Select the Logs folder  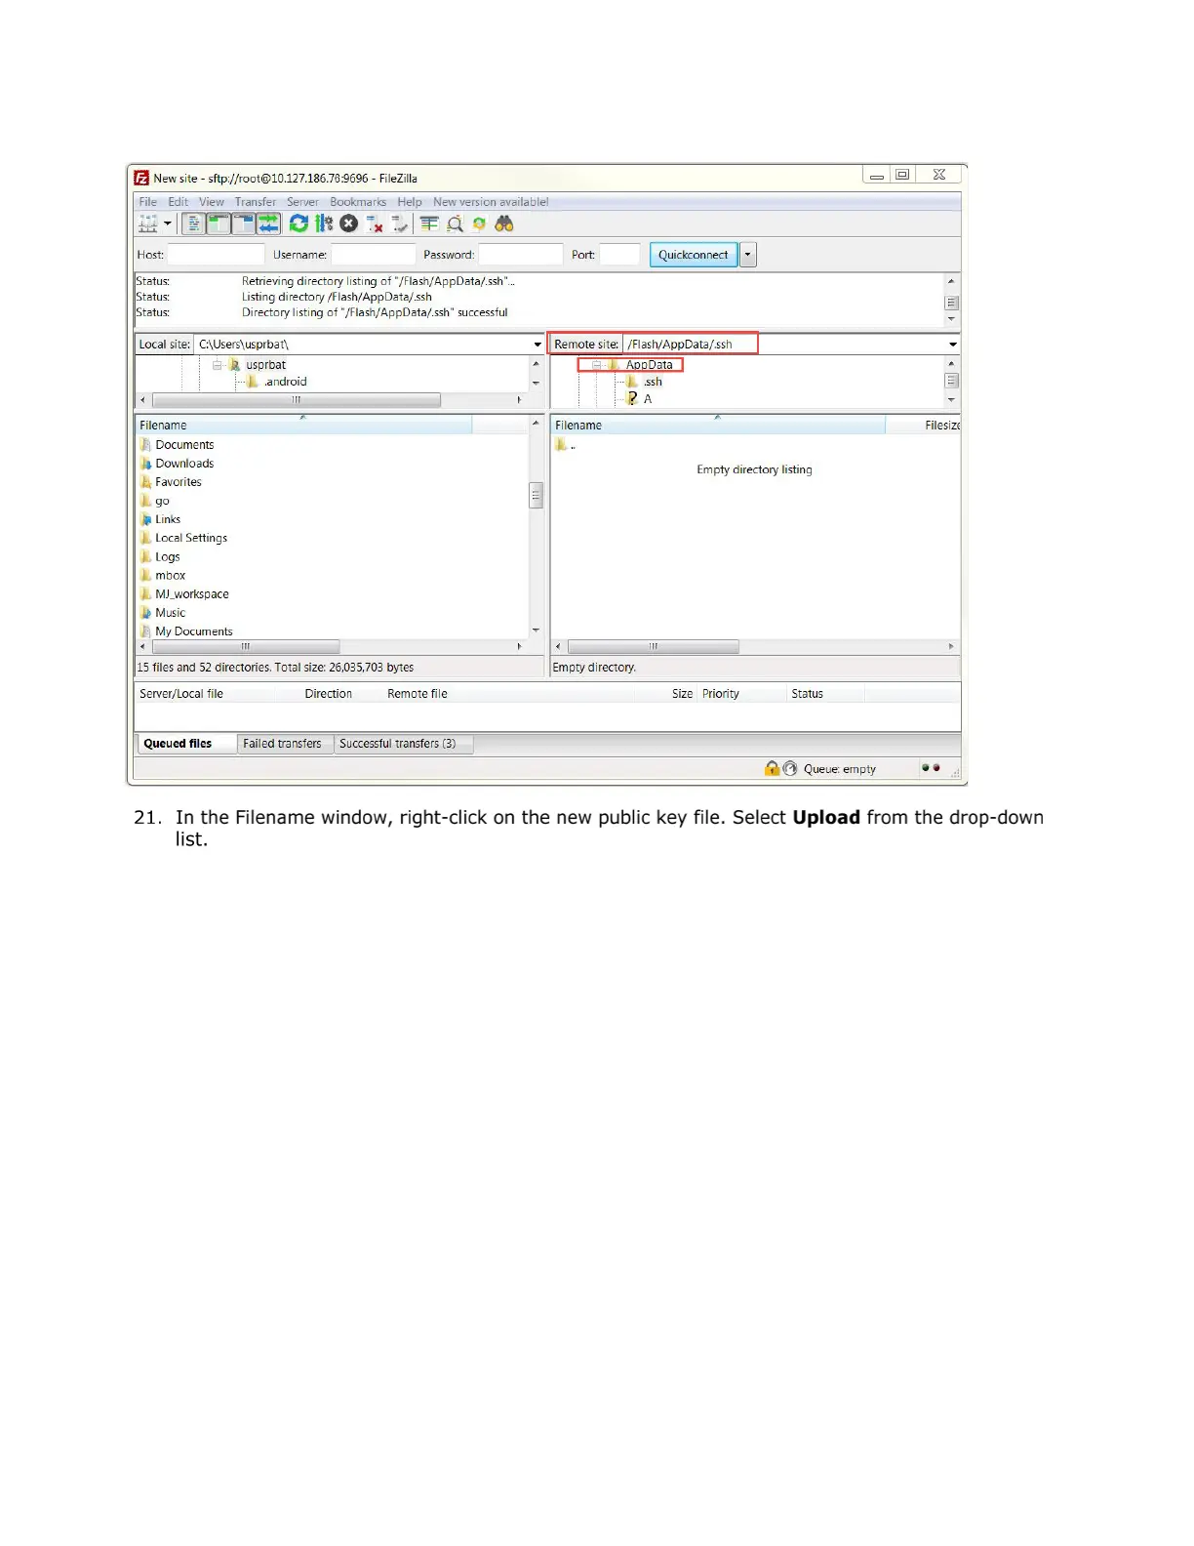click(161, 556)
